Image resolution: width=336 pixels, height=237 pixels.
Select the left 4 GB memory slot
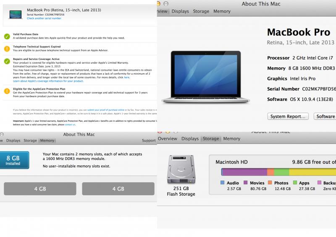40,189
